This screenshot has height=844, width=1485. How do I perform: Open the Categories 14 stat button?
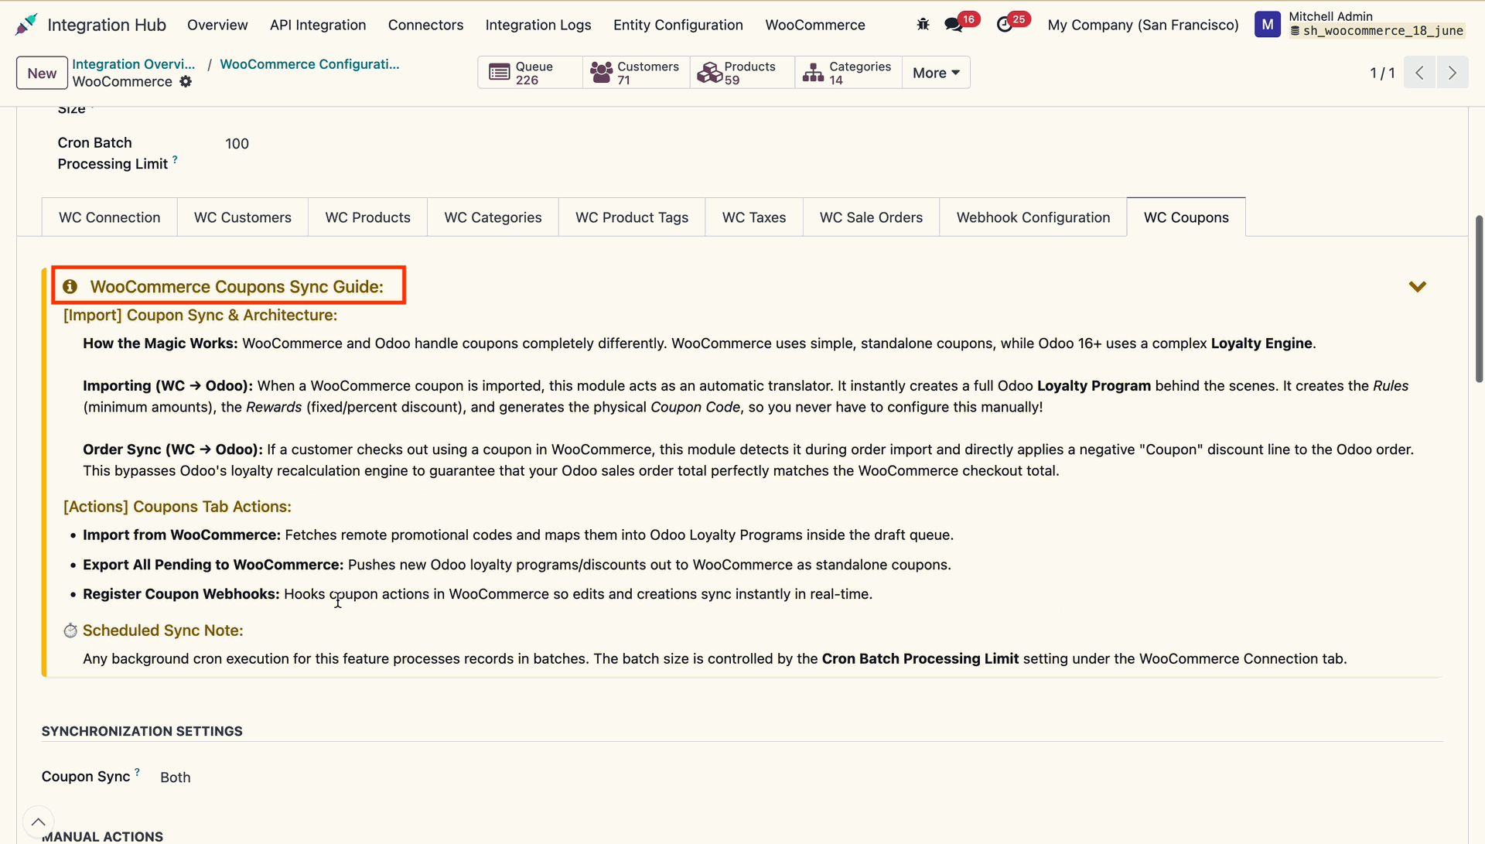coord(848,73)
